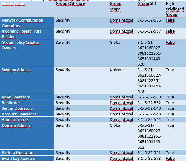Click the Account Operators group name
The width and height of the screenshot is (186, 161).
pos(19,114)
